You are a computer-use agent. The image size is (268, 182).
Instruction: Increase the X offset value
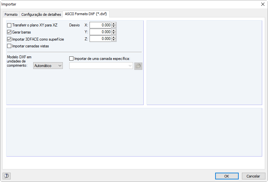coord(114,24)
